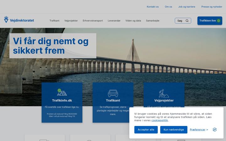Screen dimensions: 226x141
Task: Open Trafikant in main navigation
Action: pyautogui.click(x=55, y=21)
